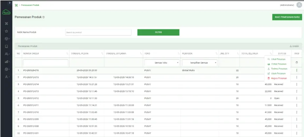This screenshot has width=304, height=137.
Task: Open actions menu for order PO-260512-009
Action: (x=297, y=119)
